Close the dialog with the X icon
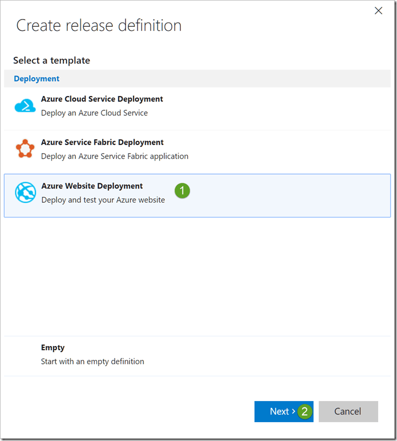Viewport: 397px width, 441px height. pyautogui.click(x=378, y=11)
